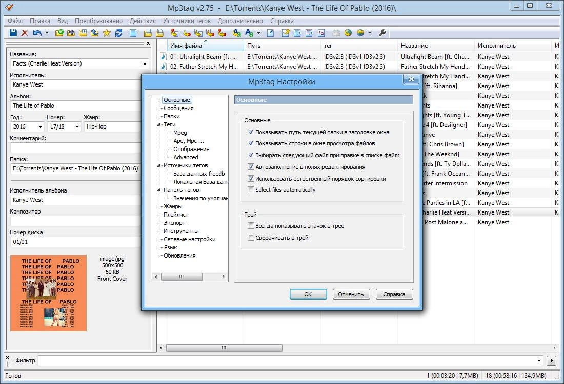Click the Actions icon with yellow A
Image resolution: width=564 pixels, height=384 pixels.
click(x=237, y=33)
